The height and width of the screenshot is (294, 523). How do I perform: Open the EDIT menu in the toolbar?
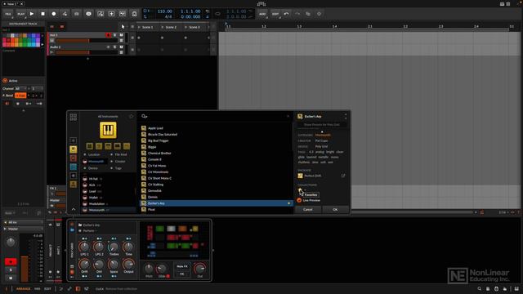pos(275,14)
